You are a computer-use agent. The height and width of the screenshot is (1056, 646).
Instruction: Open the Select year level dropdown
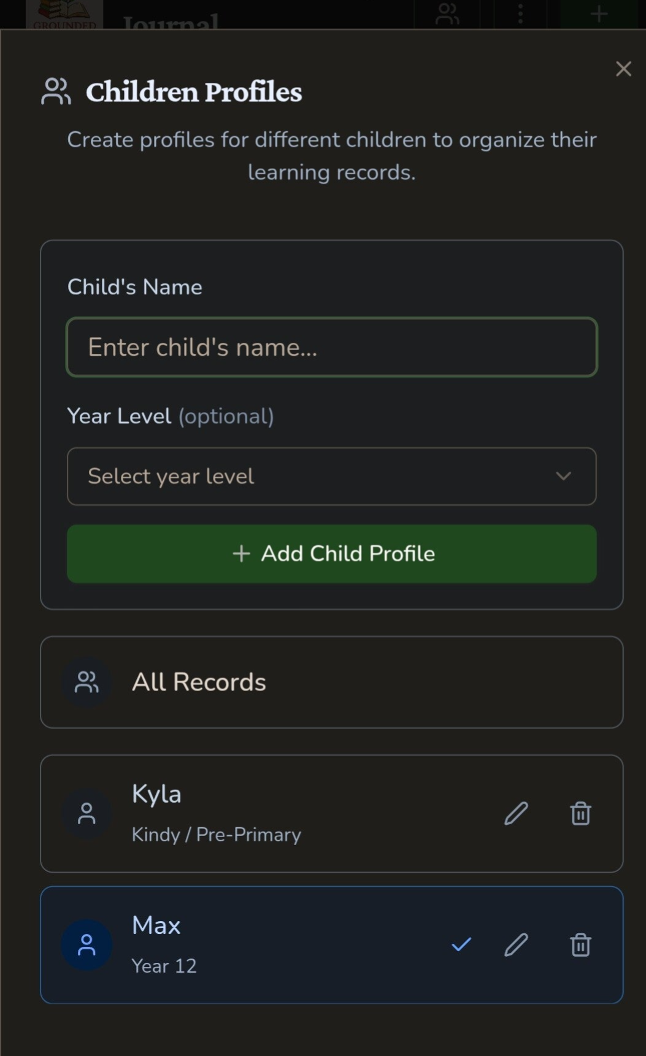click(331, 476)
